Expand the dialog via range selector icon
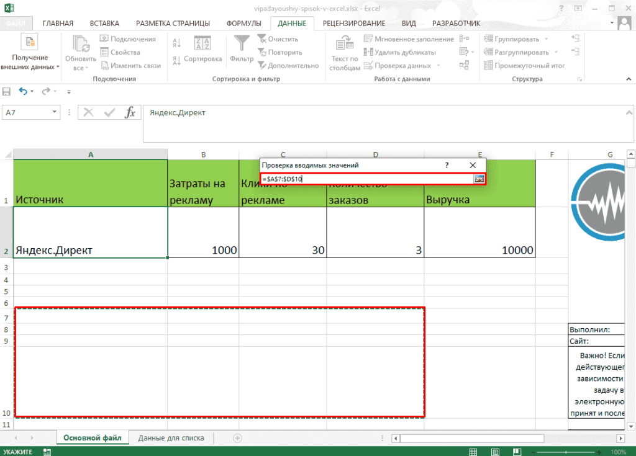The image size is (636, 456). tap(479, 179)
